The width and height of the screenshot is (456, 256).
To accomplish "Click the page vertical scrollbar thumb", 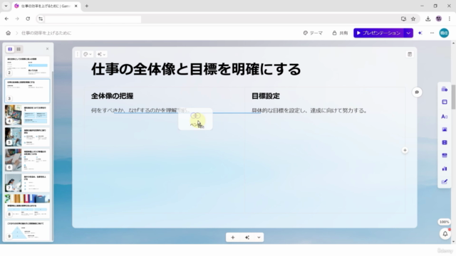I will coord(453,97).
